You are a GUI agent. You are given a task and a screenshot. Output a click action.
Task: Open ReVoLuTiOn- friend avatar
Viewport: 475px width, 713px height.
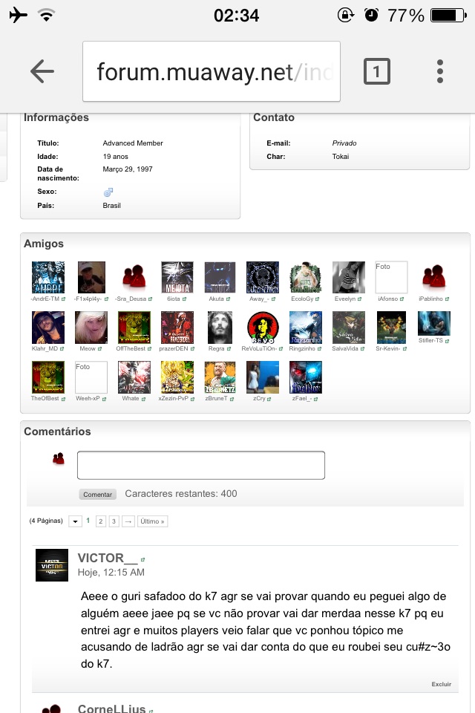262,328
